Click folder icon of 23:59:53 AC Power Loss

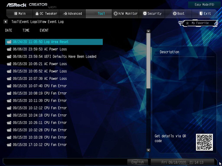[9, 49]
